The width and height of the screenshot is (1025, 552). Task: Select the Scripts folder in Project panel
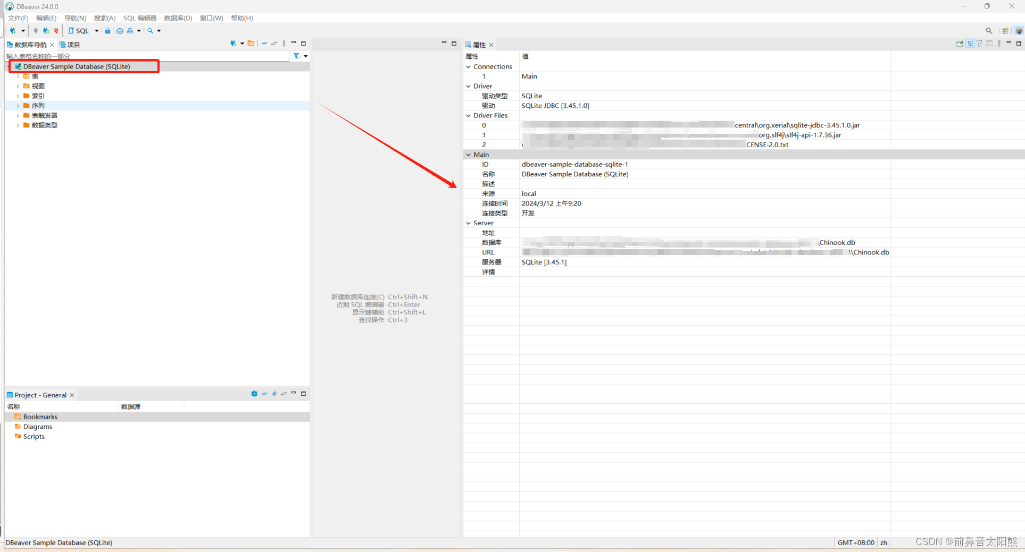[30, 437]
